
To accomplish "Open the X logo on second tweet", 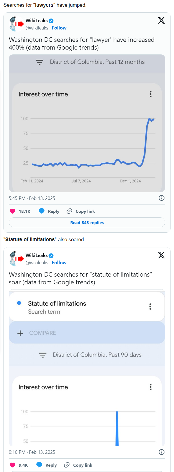I will point(161,255).
